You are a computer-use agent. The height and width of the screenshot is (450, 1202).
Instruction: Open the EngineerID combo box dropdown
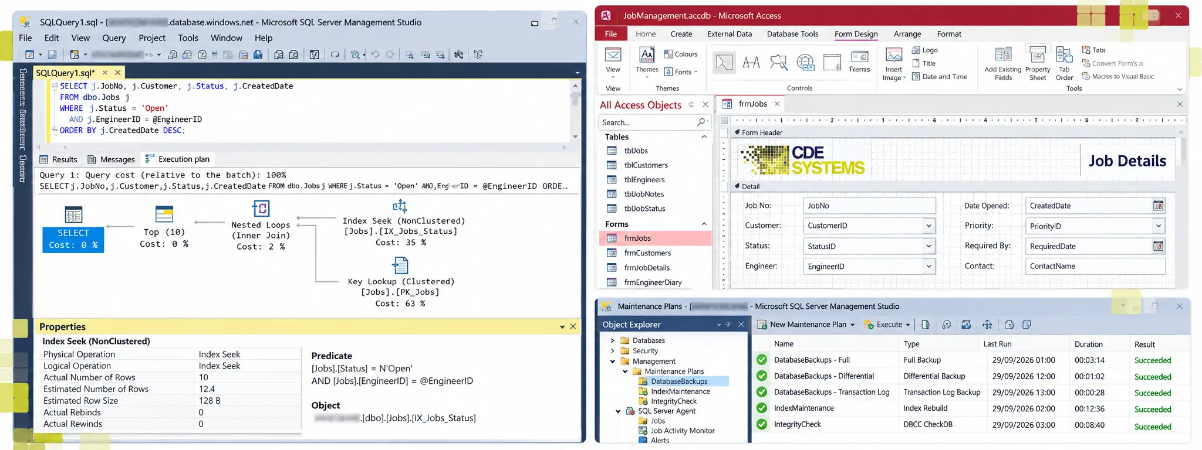click(x=928, y=266)
